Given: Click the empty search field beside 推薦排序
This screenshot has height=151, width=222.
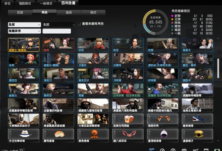Looking at the screenshot, I should [57, 31].
